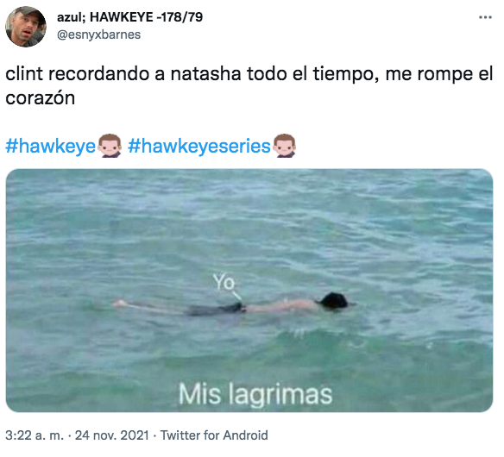The height and width of the screenshot is (457, 504).
Task: Click the 'Mis lagrimas' caption in image
Action: [x=255, y=394]
